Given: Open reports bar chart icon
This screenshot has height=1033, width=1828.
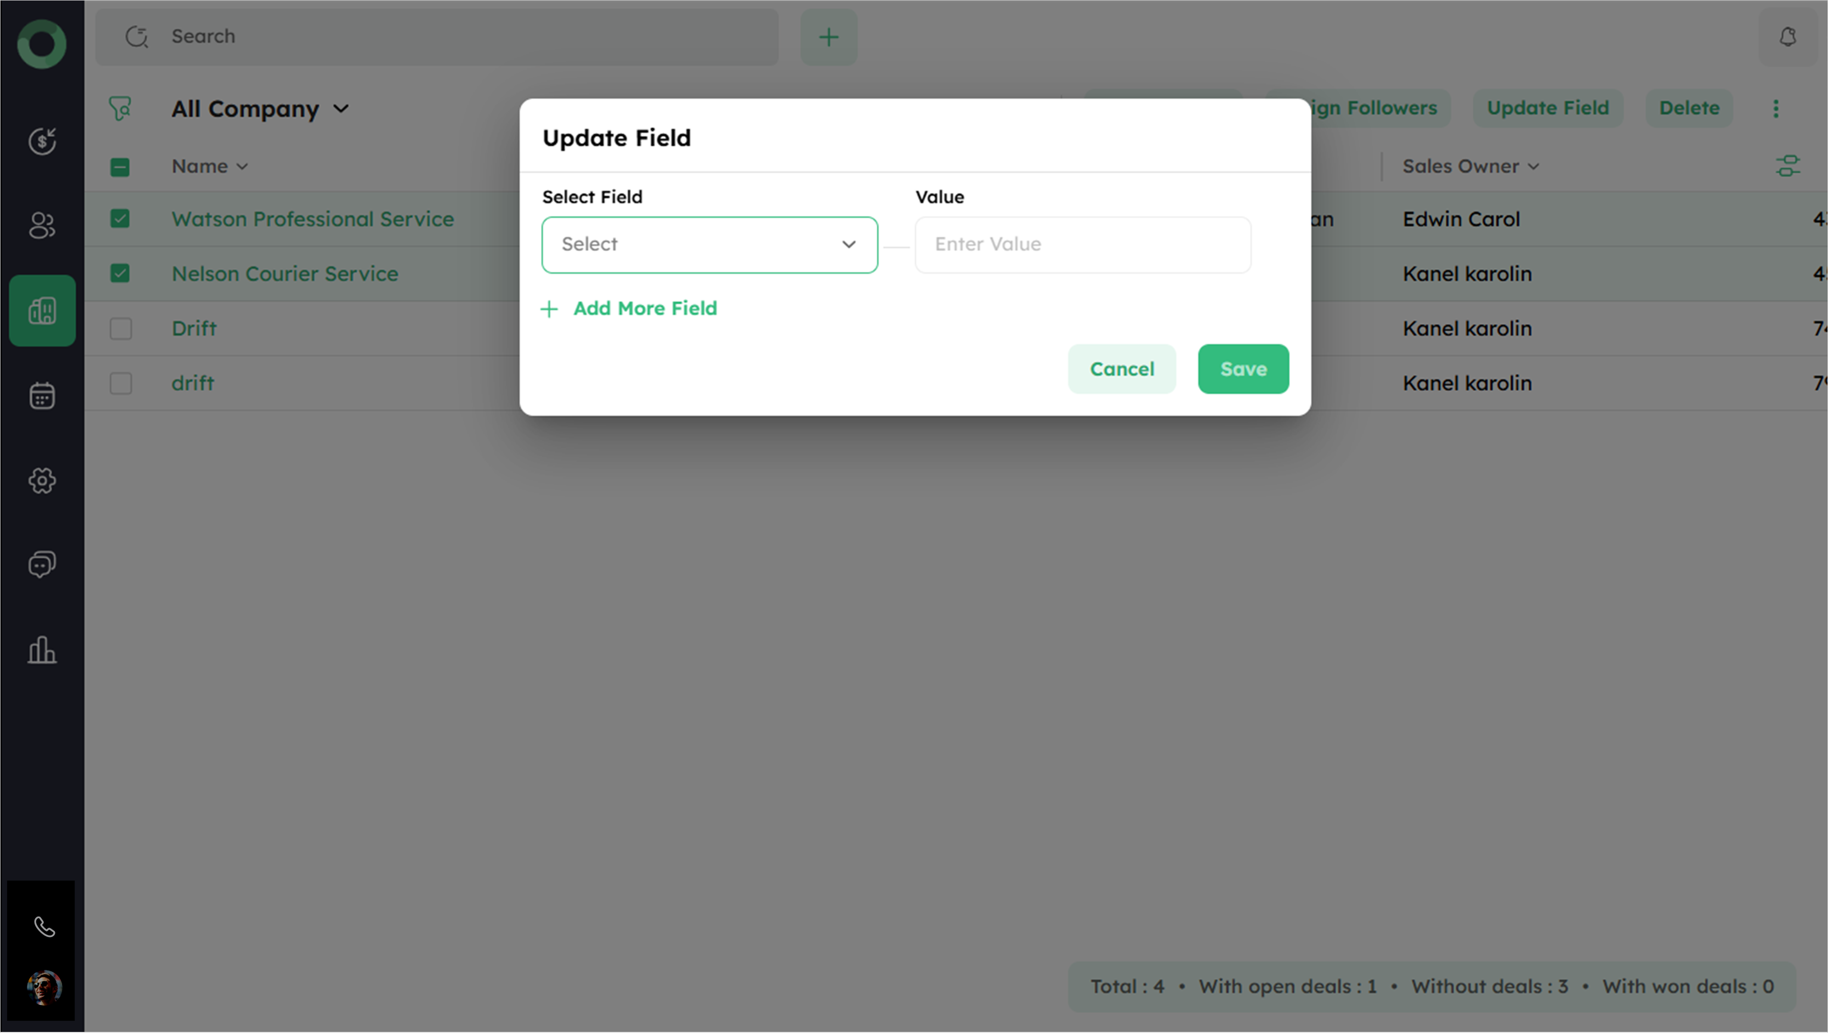Looking at the screenshot, I should coord(42,649).
